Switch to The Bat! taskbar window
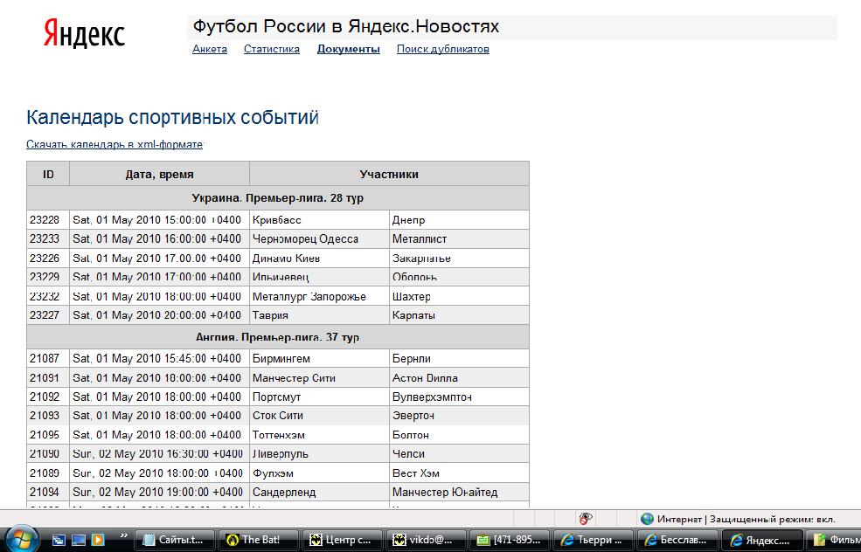Image resolution: width=861 pixels, height=552 pixels. pyautogui.click(x=259, y=539)
